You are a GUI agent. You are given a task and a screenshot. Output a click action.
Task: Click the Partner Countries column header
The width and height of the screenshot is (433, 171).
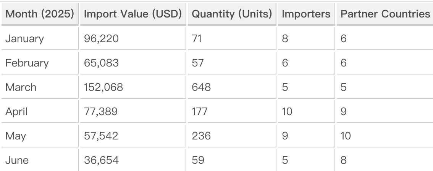[385, 14]
